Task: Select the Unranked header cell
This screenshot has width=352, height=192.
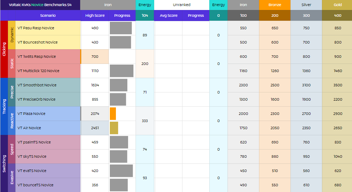Action: pyautogui.click(x=182, y=5)
